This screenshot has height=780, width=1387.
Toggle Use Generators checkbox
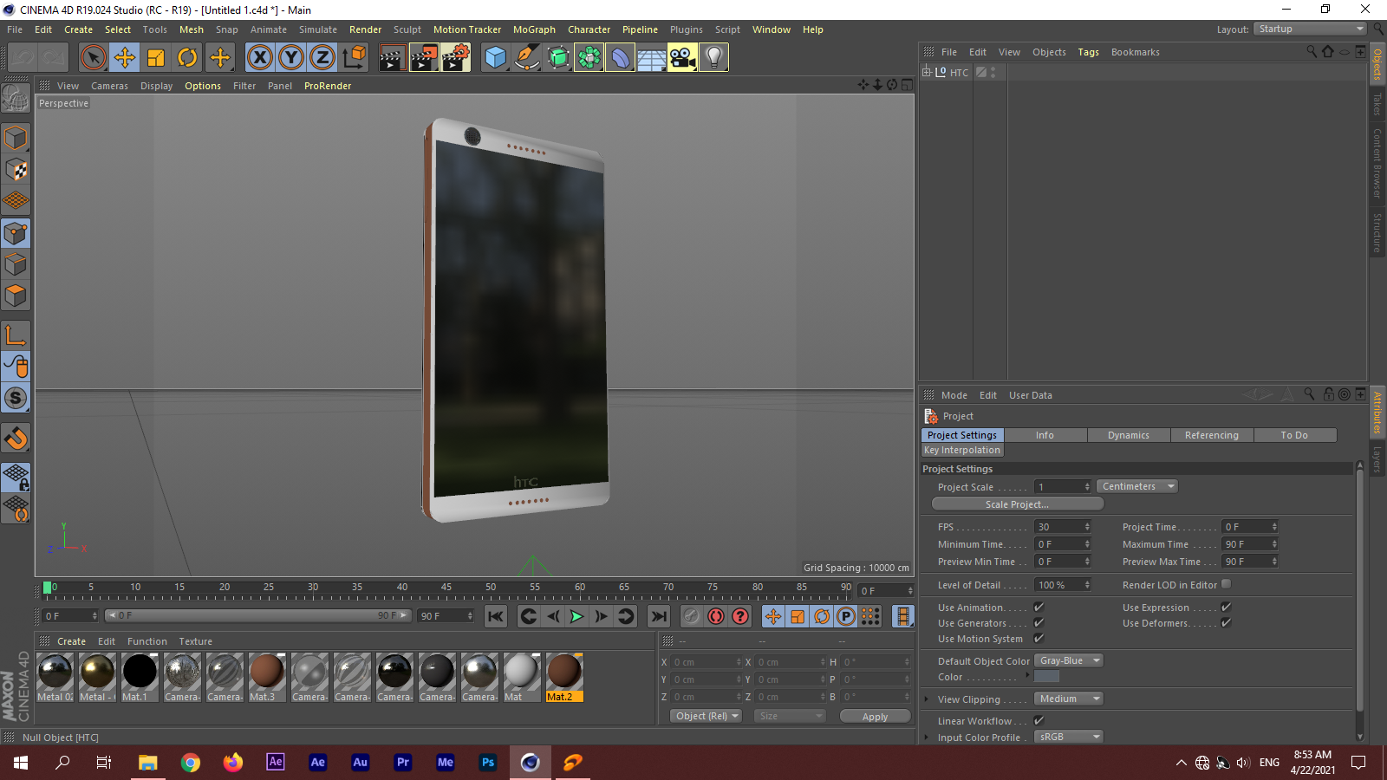(x=1039, y=623)
